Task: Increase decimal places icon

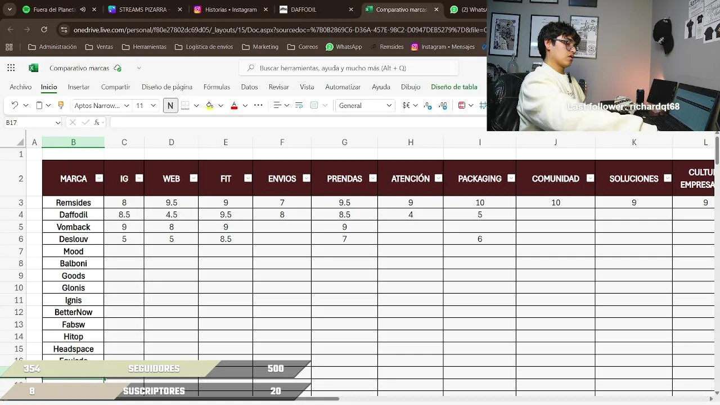Action: tap(428, 105)
